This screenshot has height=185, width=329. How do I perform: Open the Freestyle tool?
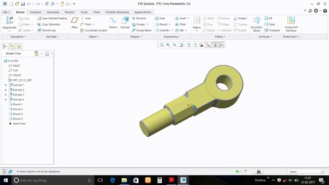click(272, 30)
